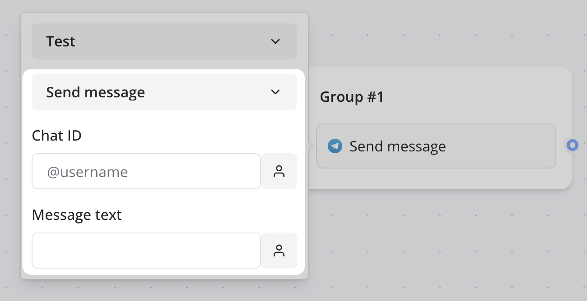This screenshot has height=301, width=587.
Task: Open the Send message action dropdown
Action: 164,92
